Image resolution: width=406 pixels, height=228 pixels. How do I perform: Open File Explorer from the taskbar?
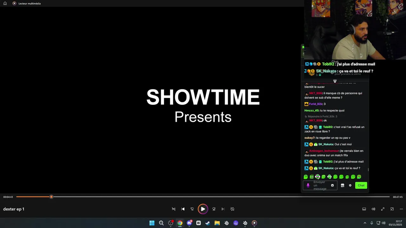pyautogui.click(x=217, y=223)
